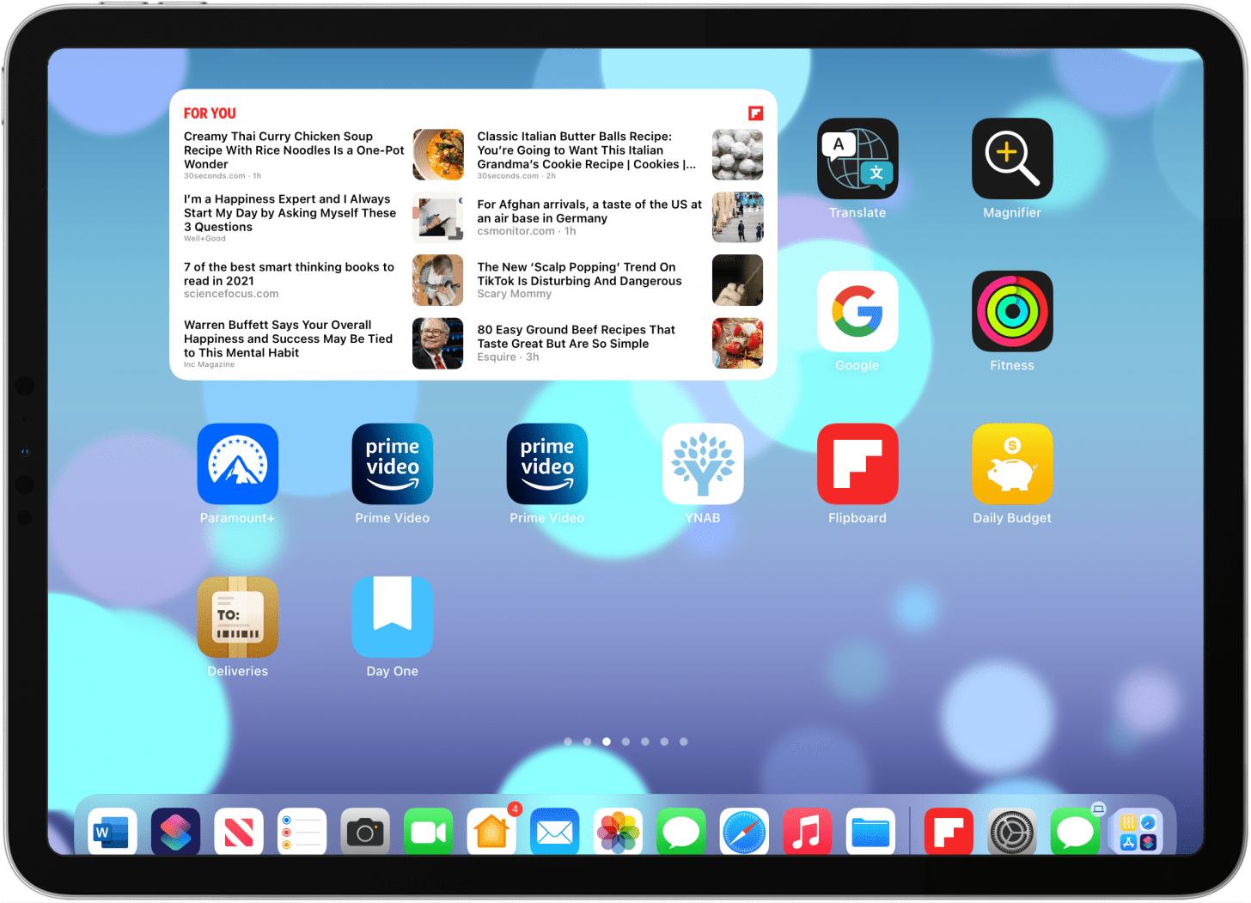
Task: Open the YNAB app
Action: point(702,464)
